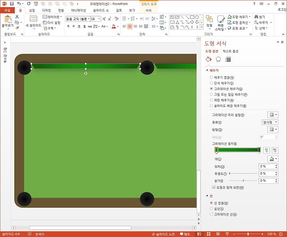Open gradient direction (방향) dropdown
The image size is (287, 237).
(x=273, y=130)
